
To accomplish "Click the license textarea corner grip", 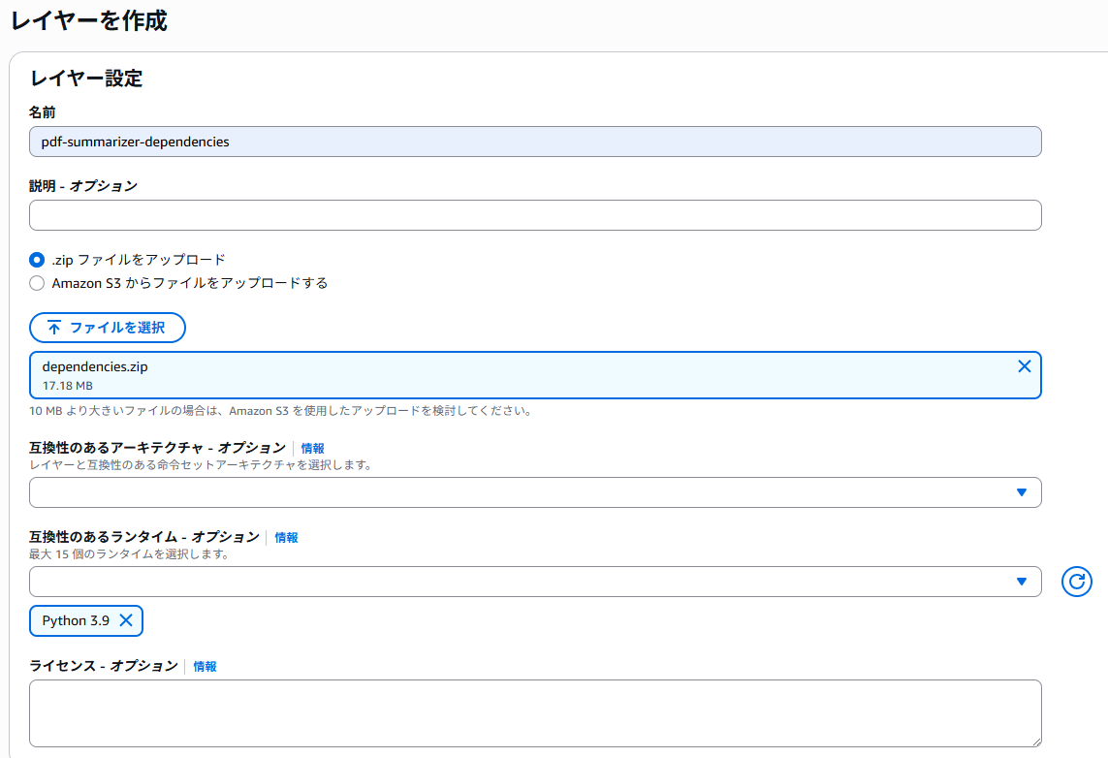I will (x=1036, y=742).
